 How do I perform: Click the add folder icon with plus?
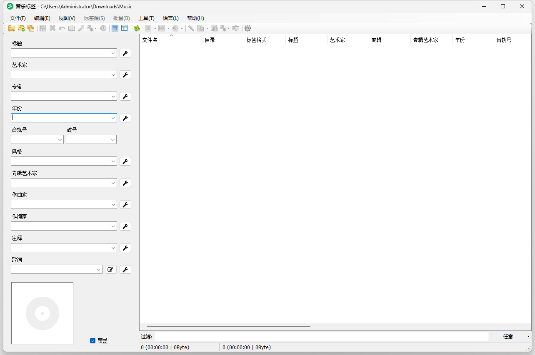pos(21,28)
